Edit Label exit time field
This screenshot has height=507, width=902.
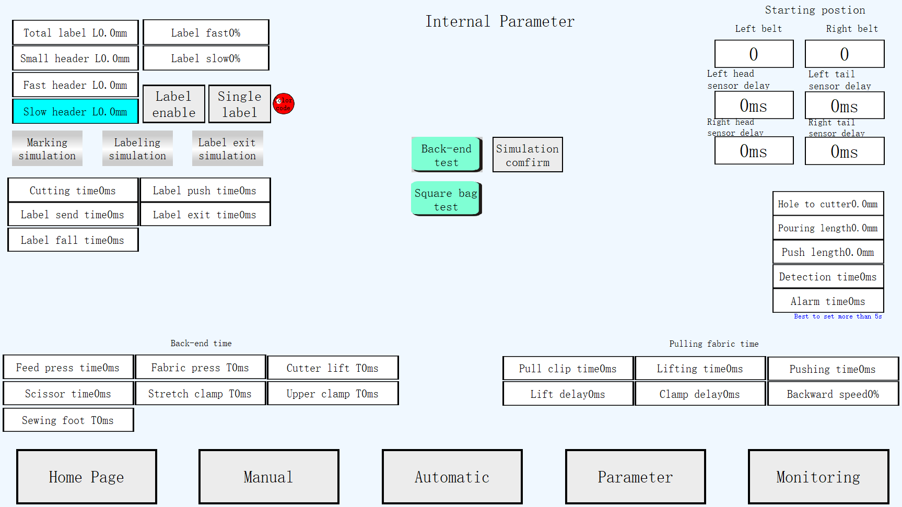(205, 214)
